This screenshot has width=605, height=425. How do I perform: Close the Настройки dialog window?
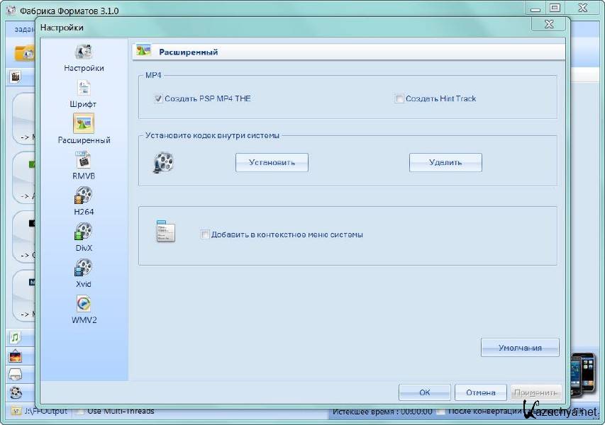(x=549, y=24)
